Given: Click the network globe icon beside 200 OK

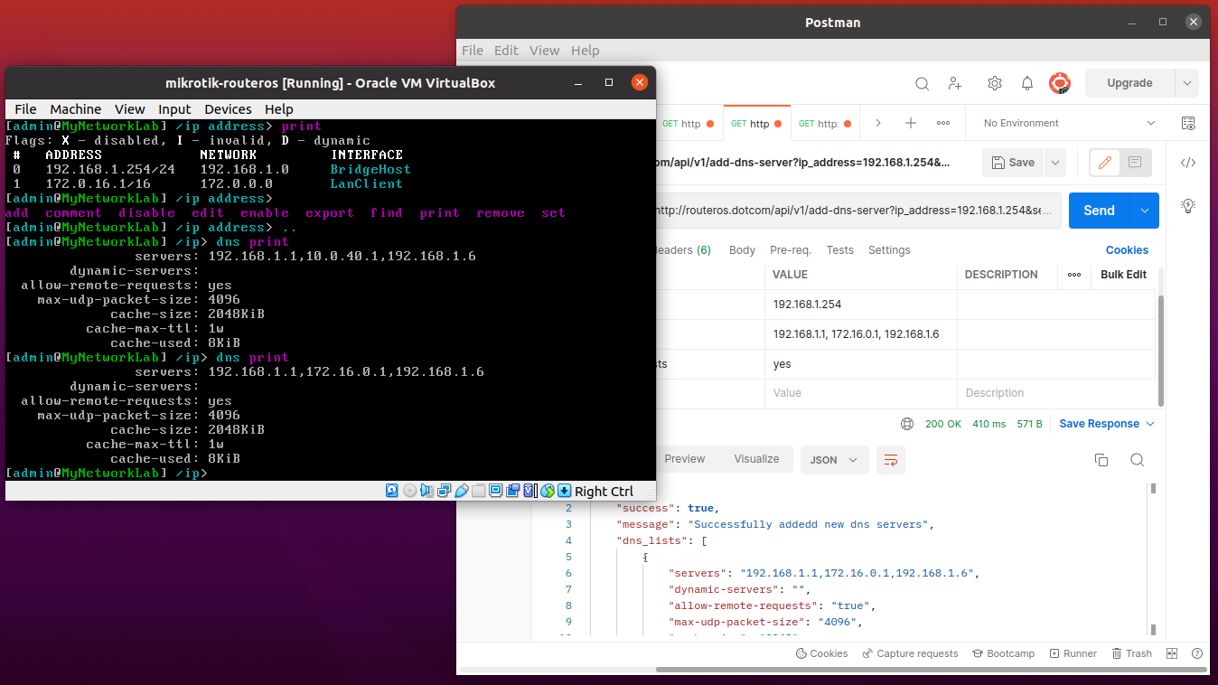Looking at the screenshot, I should point(907,424).
